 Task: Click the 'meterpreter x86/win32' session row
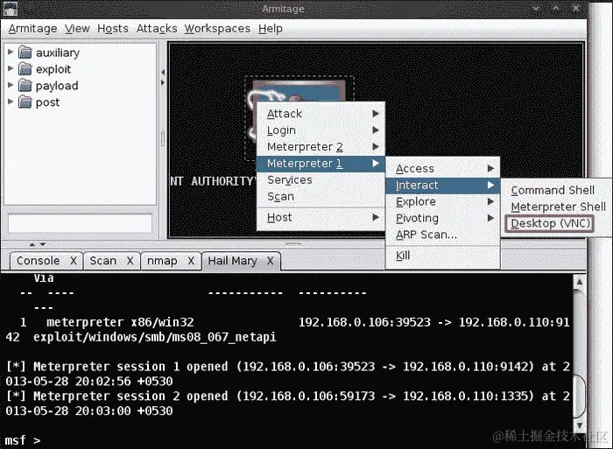point(288,322)
